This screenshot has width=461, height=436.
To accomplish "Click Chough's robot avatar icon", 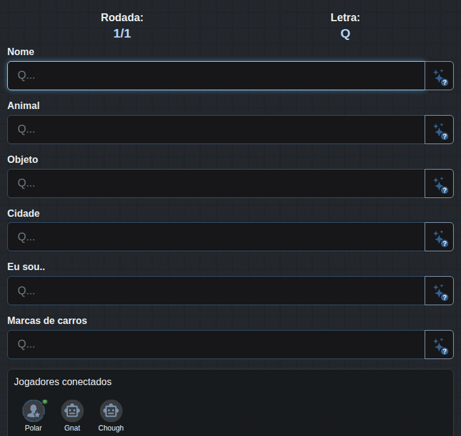I will tap(111, 411).
